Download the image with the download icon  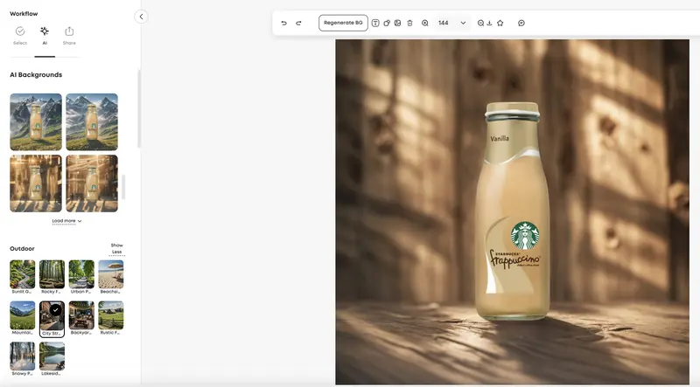489,23
